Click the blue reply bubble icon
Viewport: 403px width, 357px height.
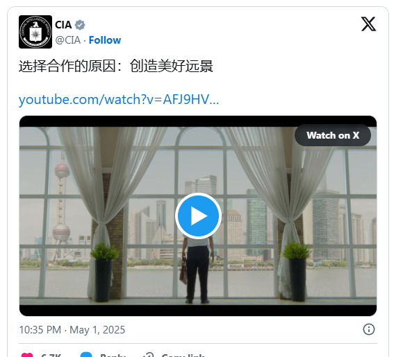pos(86,355)
